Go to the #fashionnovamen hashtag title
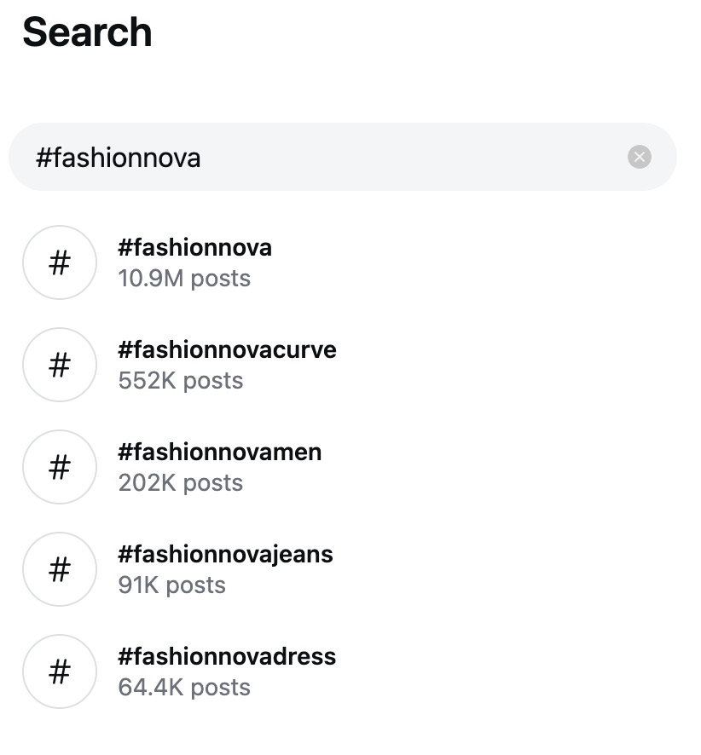 [x=219, y=452]
